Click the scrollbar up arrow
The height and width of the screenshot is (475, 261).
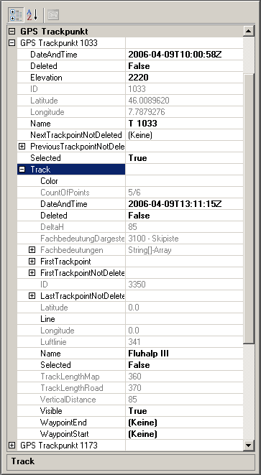pos(249,31)
